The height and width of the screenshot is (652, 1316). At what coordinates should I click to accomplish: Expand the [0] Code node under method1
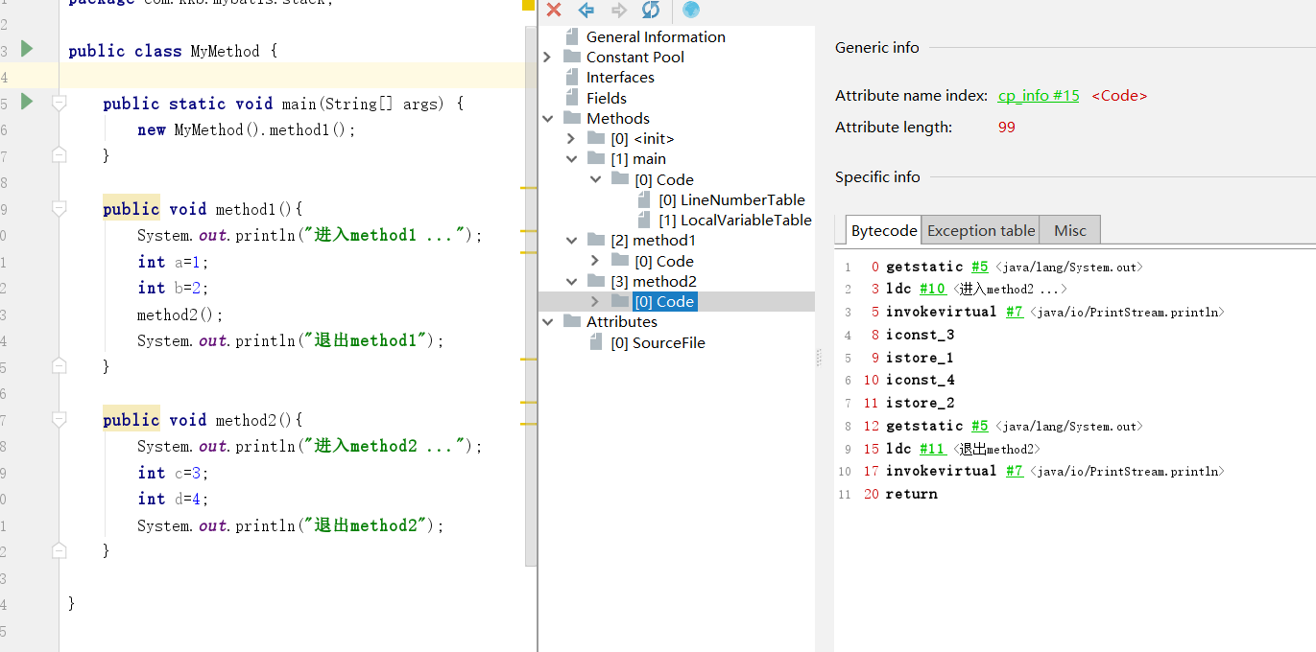595,261
